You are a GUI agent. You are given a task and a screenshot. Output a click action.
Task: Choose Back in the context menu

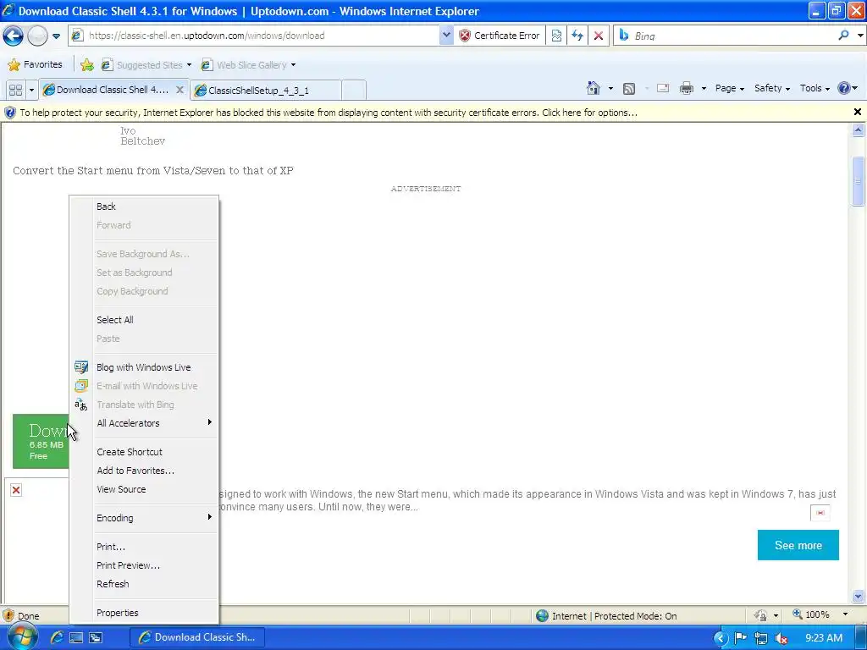tap(144, 207)
